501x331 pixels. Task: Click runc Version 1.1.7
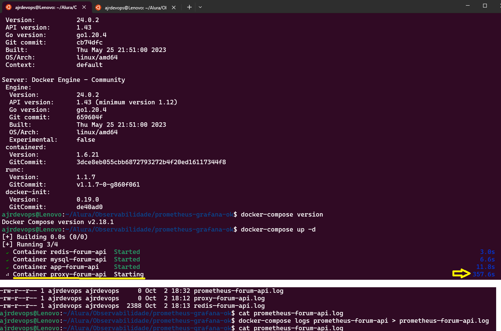[x=86, y=177]
